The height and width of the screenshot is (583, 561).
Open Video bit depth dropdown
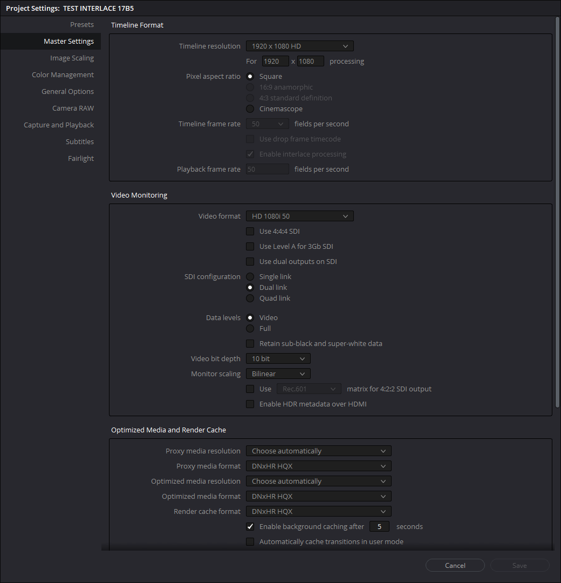point(278,359)
